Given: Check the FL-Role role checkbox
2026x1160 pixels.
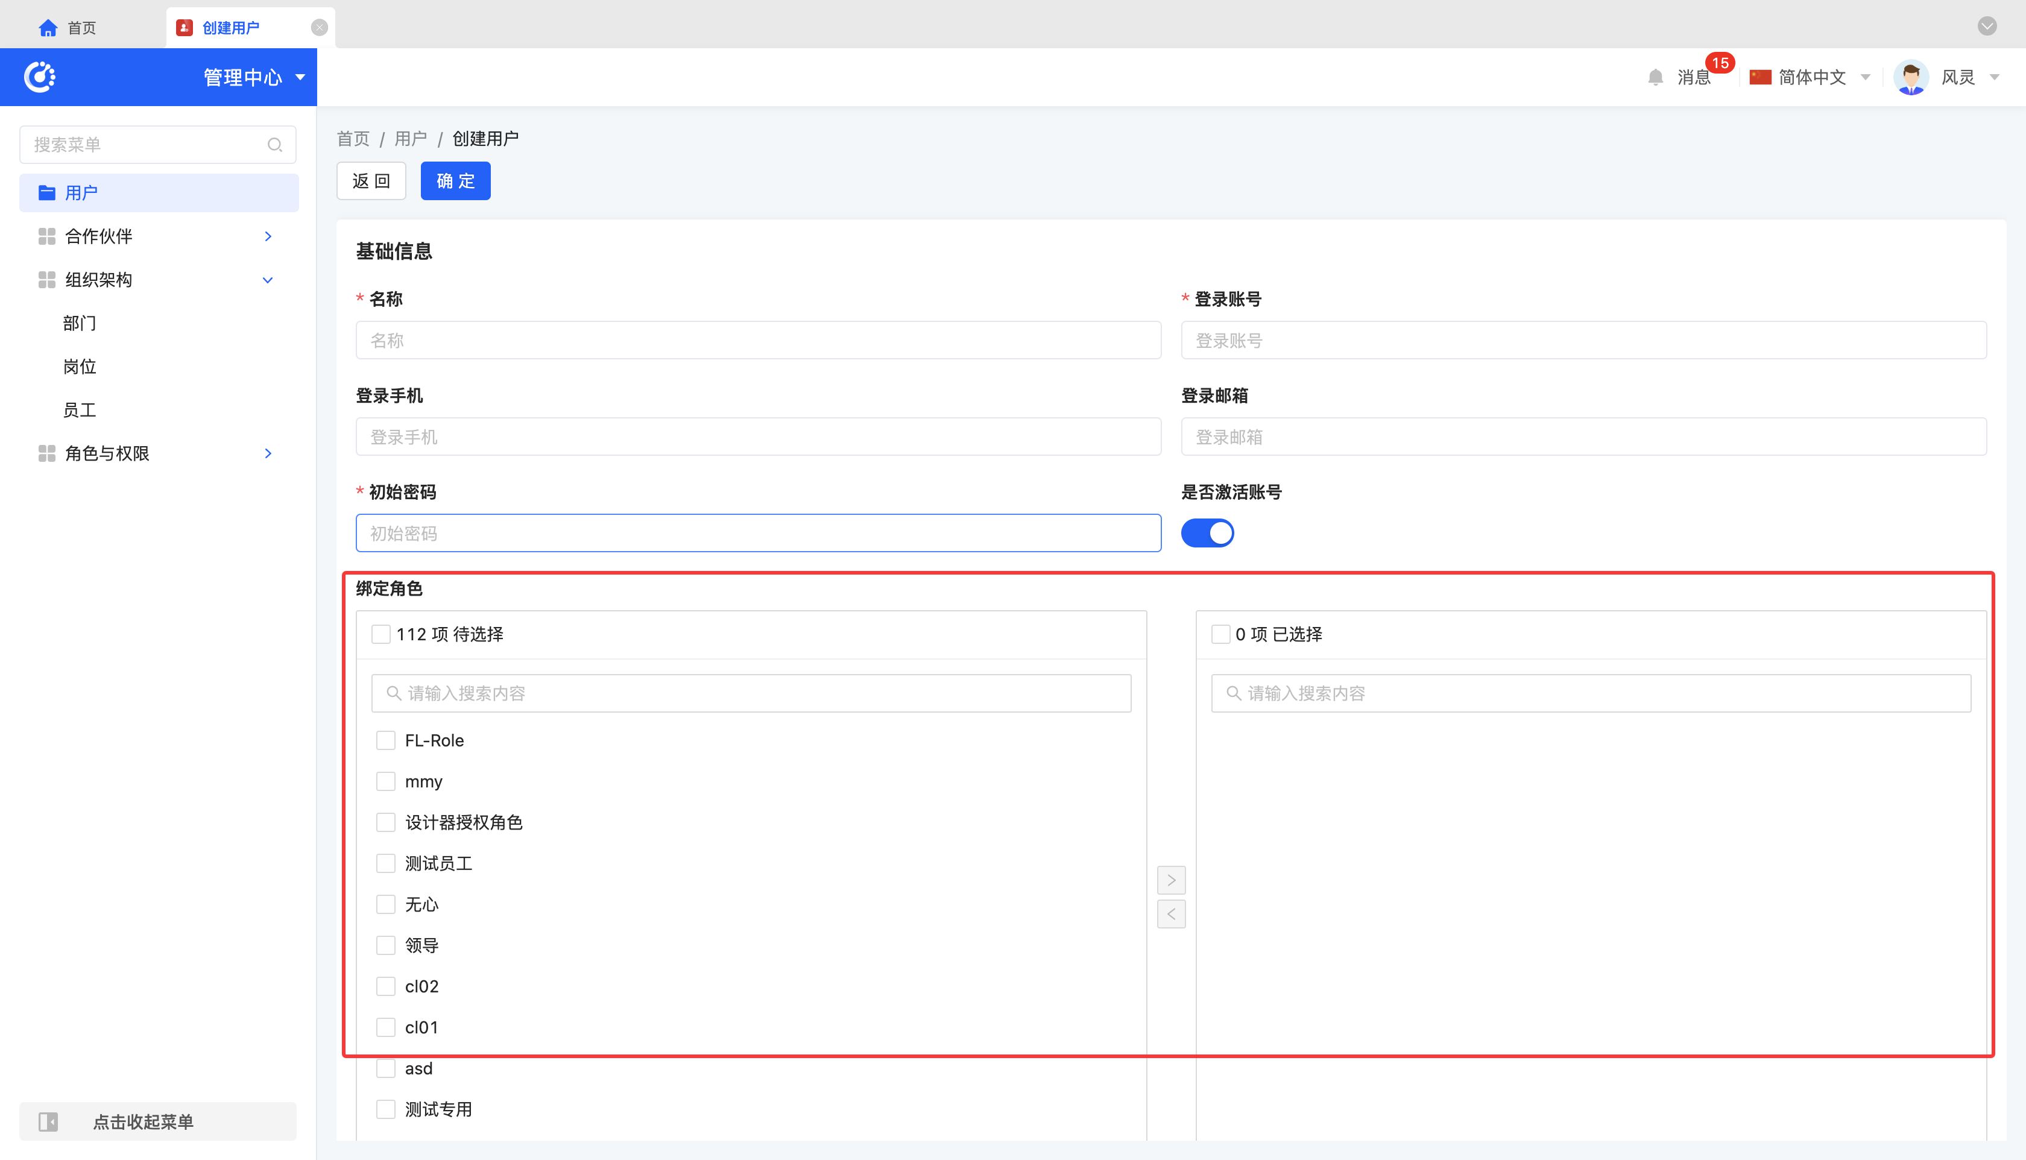Looking at the screenshot, I should coord(385,740).
